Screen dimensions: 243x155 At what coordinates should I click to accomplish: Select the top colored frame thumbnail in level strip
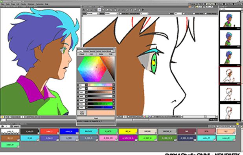(230, 20)
